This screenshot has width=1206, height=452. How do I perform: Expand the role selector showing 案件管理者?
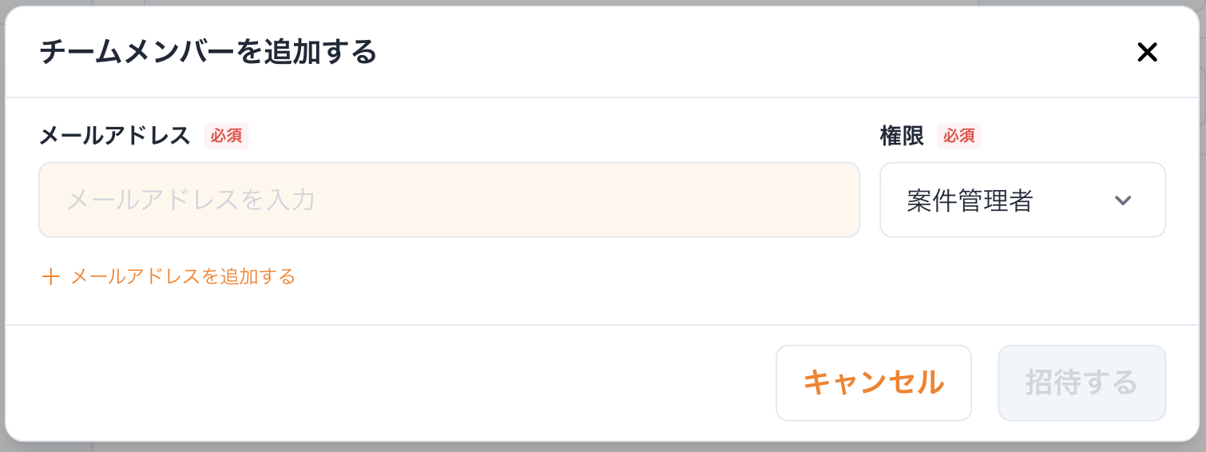coord(1022,200)
